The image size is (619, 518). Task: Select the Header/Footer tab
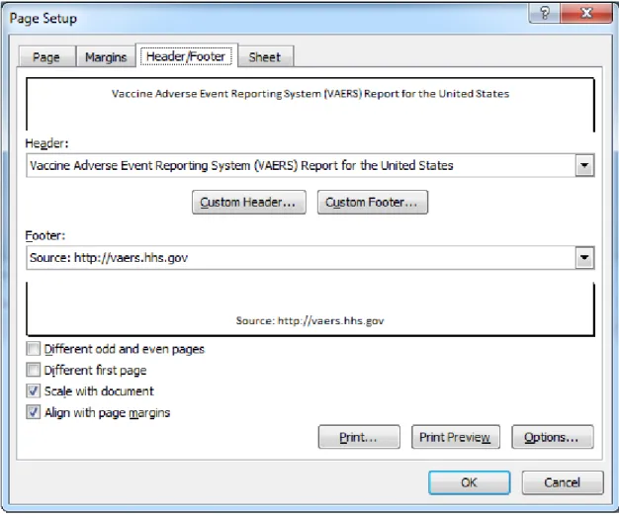(186, 56)
